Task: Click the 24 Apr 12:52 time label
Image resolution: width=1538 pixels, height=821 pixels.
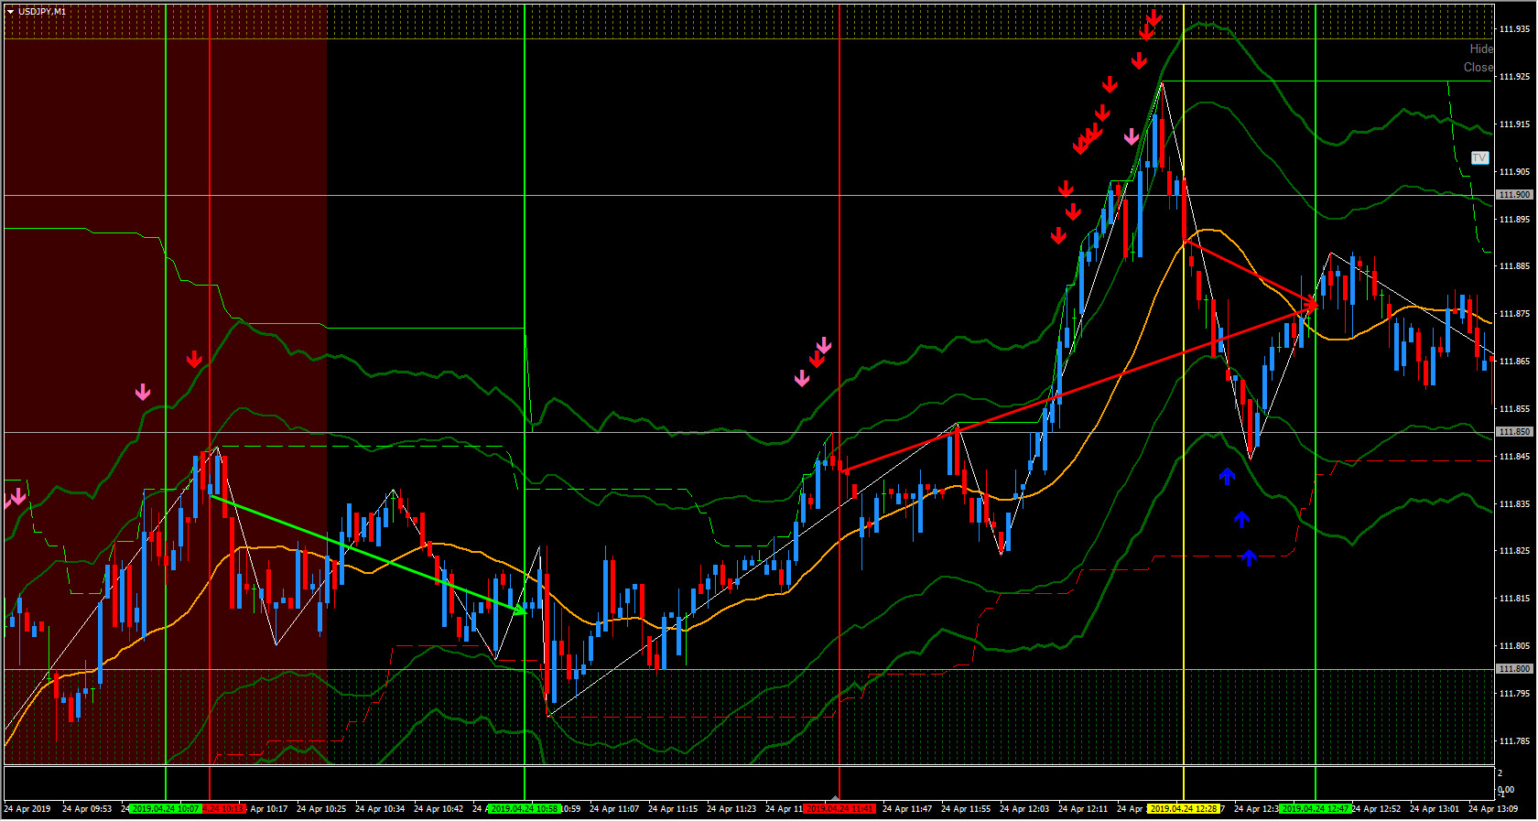Action: pos(1378,809)
